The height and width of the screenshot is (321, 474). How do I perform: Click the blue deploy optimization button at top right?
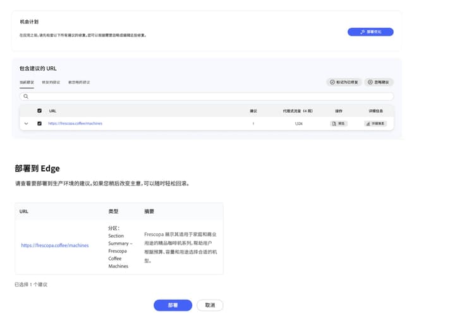tap(370, 32)
